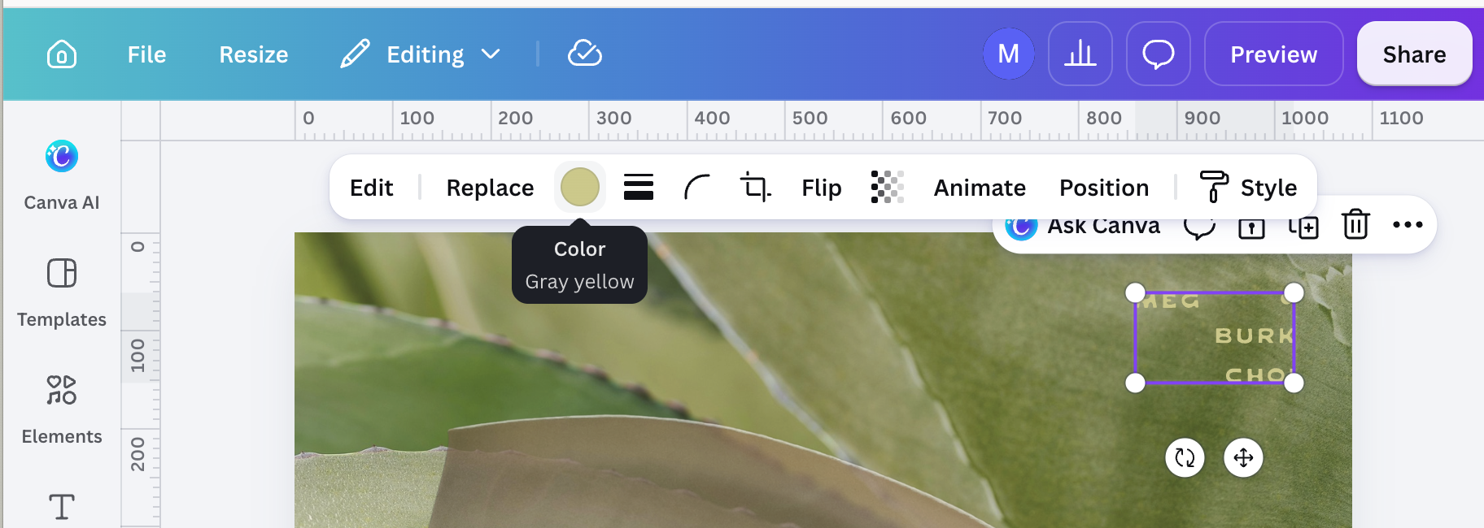Check cloud save status icon
The width and height of the screenshot is (1484, 528).
(584, 54)
